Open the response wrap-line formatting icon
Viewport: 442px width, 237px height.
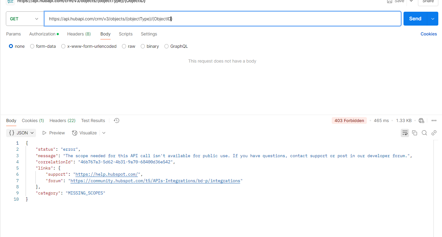[x=405, y=133]
